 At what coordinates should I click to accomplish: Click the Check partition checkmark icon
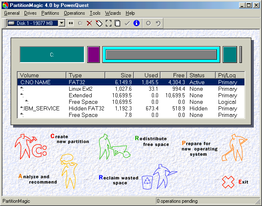point(127,23)
